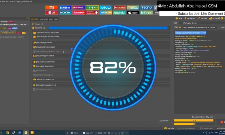Click the Unlock Bootloader padlock icon

point(35,32)
